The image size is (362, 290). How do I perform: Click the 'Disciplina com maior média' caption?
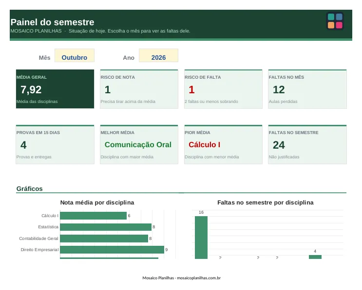click(x=127, y=157)
